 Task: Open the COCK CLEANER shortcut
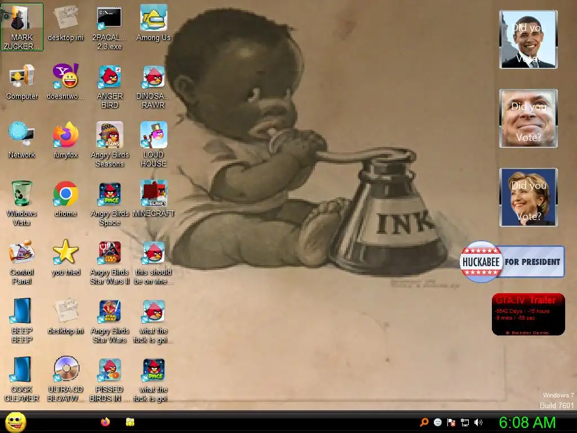tap(22, 379)
